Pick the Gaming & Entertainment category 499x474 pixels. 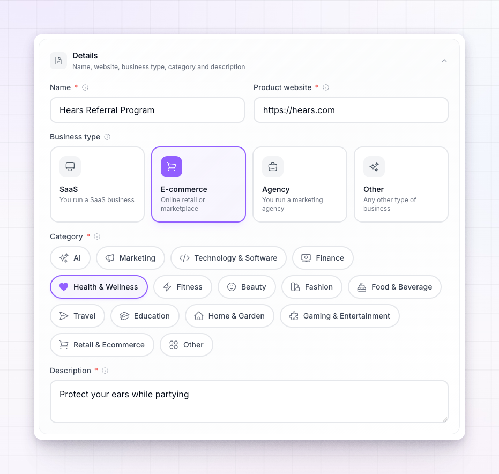pos(340,316)
